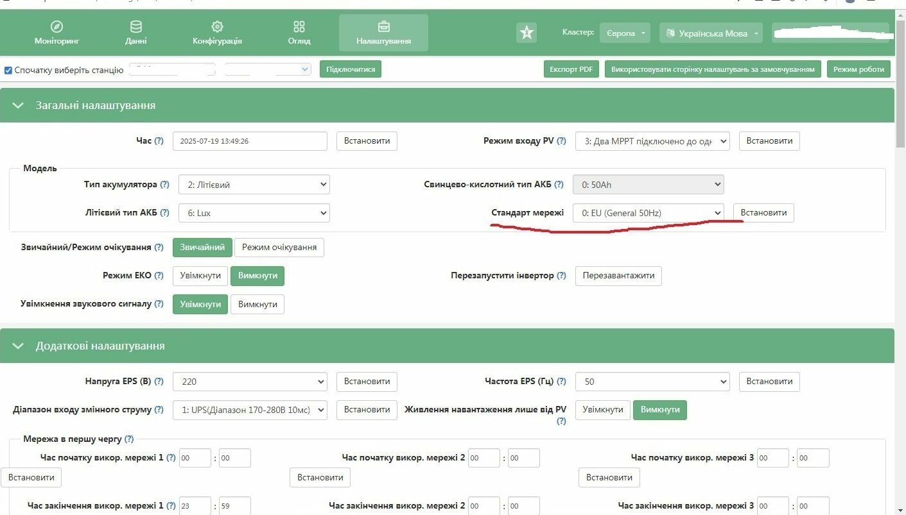Open the Тип акумулятора dropdown
This screenshot has width=906, height=515.
[254, 185]
